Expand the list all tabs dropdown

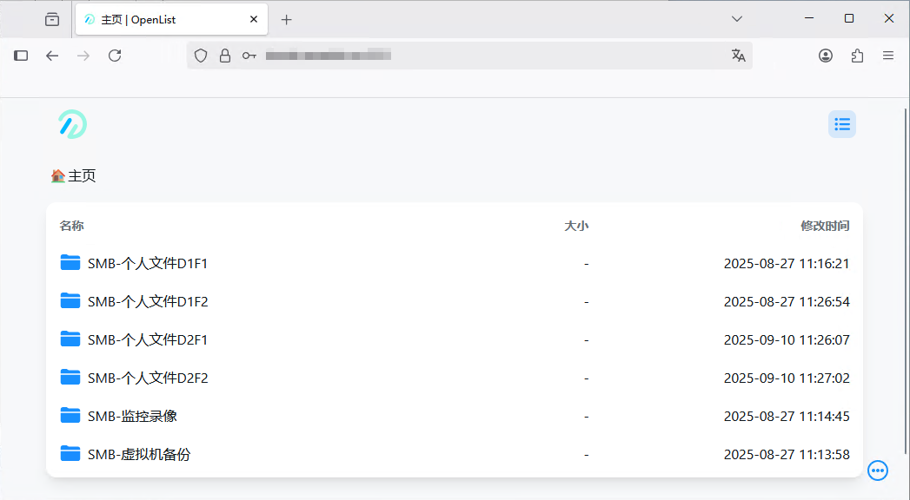736,18
